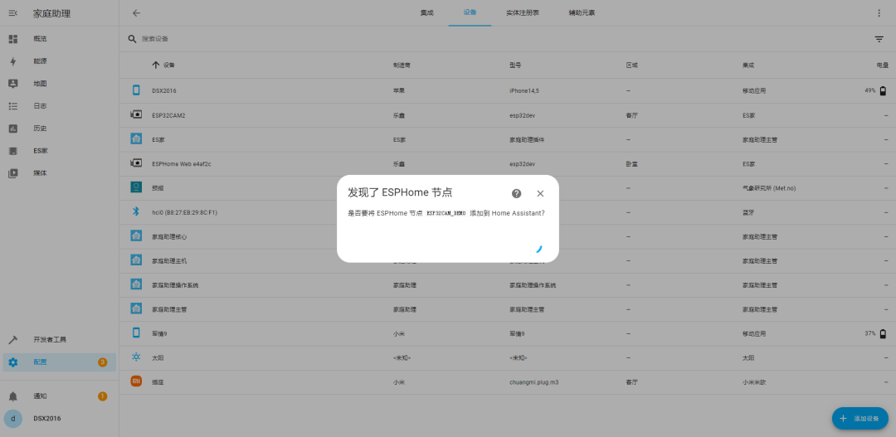Sort by the 型号 column header
The image size is (896, 437).
click(x=515, y=66)
